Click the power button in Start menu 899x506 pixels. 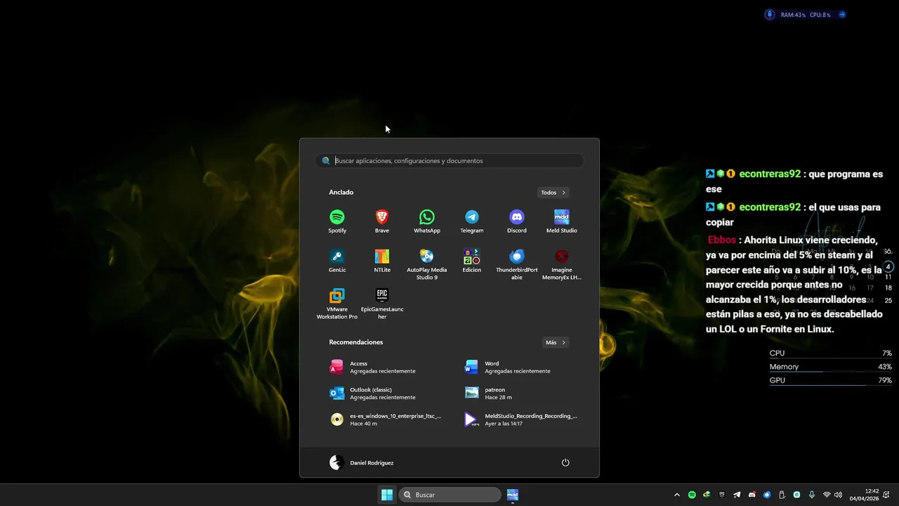point(565,462)
